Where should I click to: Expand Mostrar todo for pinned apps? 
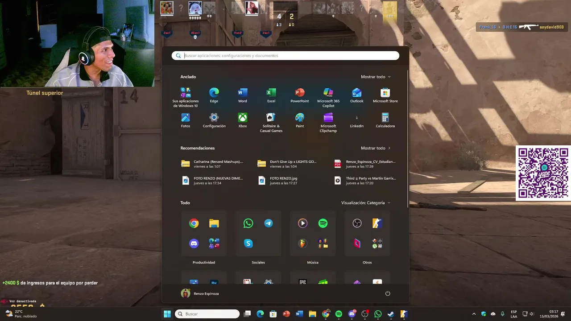pyautogui.click(x=376, y=77)
